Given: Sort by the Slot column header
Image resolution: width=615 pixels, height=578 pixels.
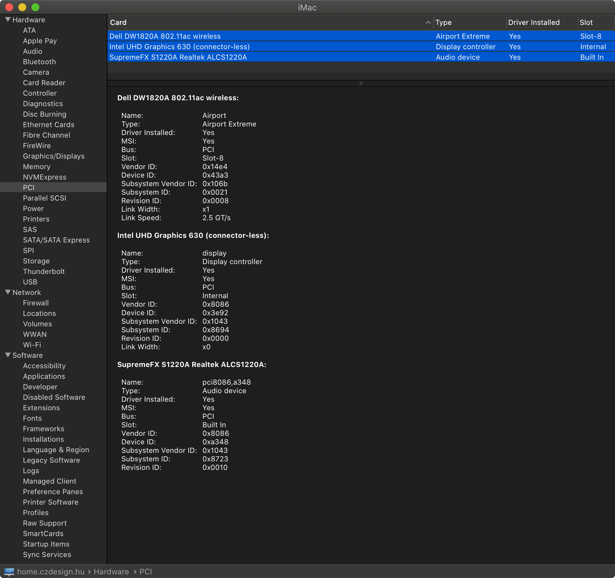Looking at the screenshot, I should (x=596, y=22).
